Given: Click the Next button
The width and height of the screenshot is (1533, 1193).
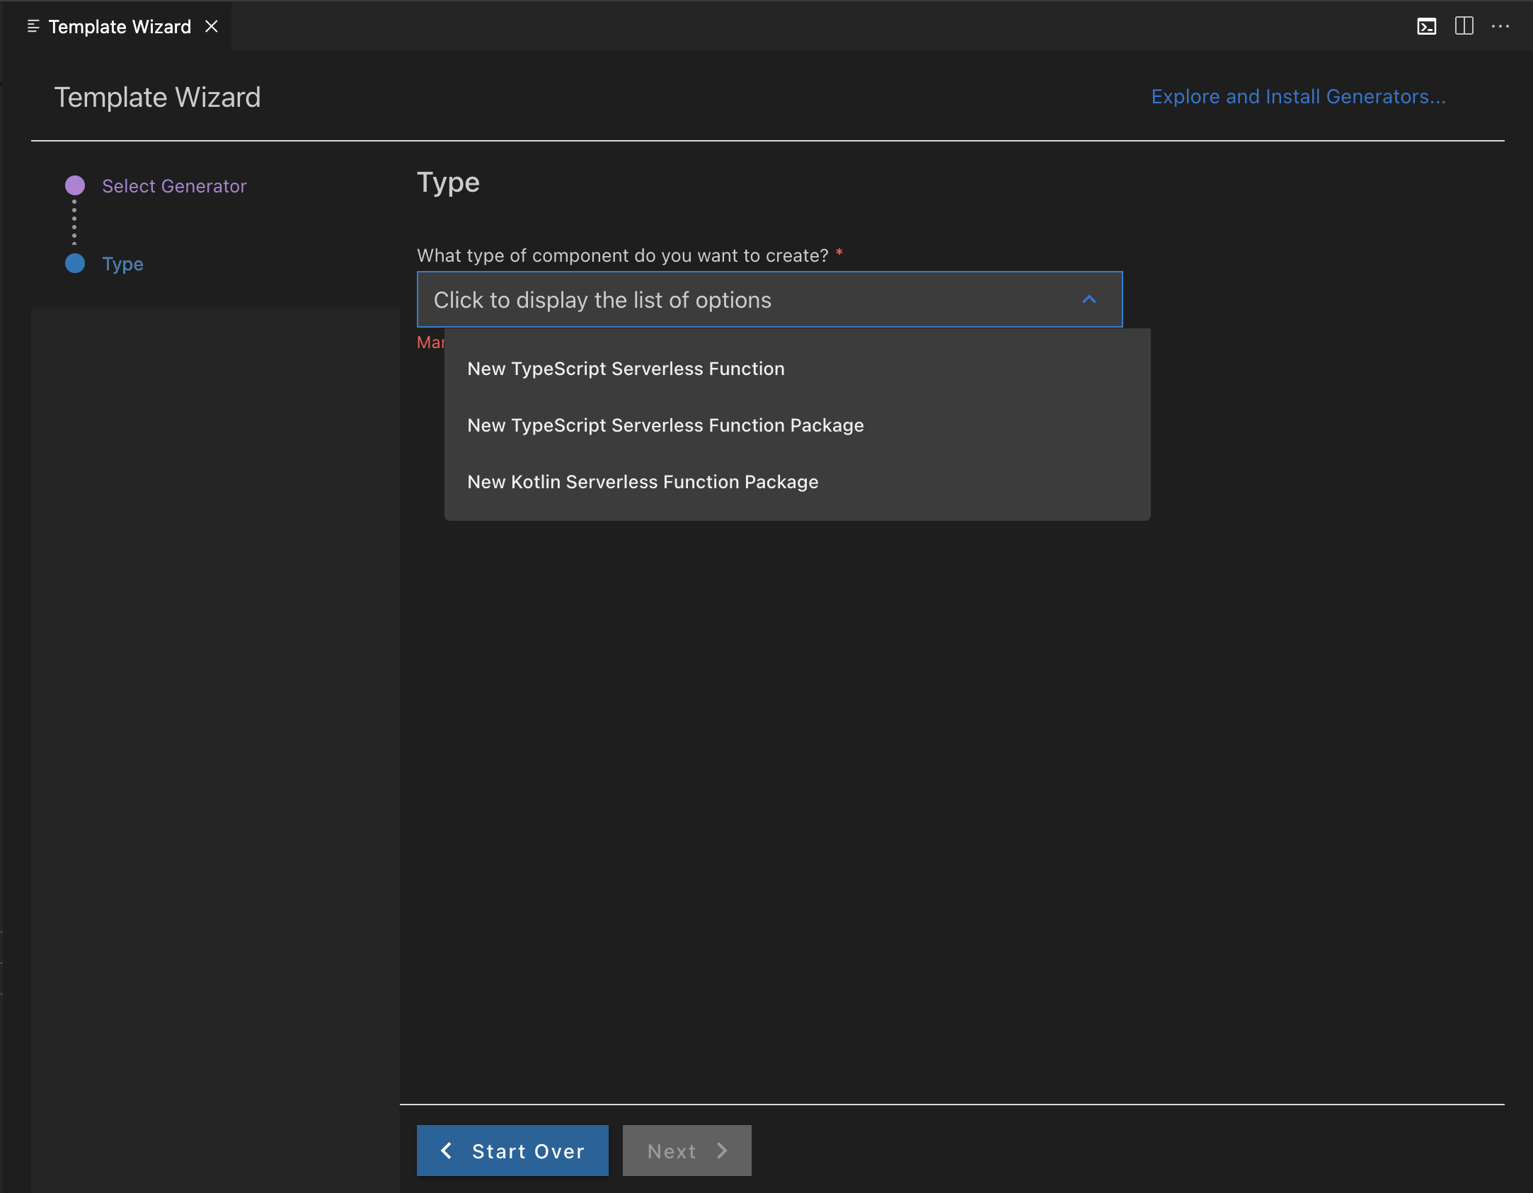Looking at the screenshot, I should 688,1149.
